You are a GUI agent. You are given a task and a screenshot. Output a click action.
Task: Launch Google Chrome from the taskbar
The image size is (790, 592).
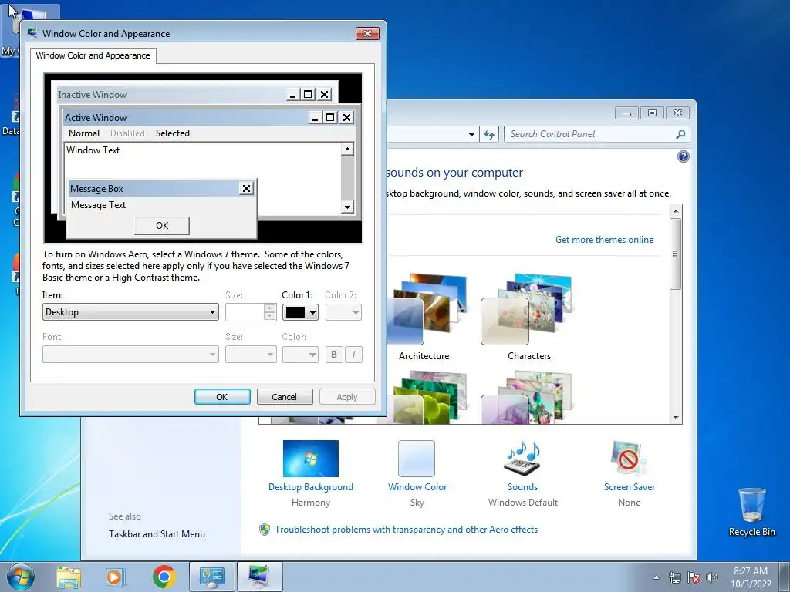[x=164, y=577]
